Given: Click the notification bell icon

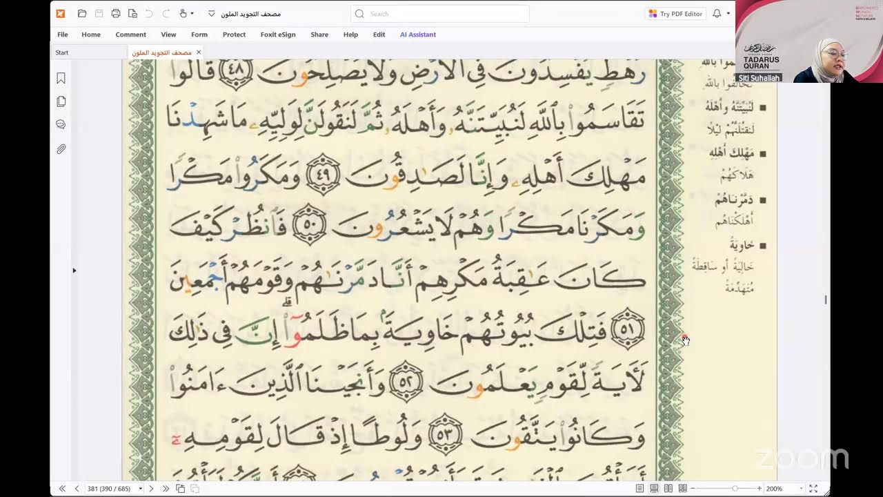Looking at the screenshot, I should click(717, 13).
